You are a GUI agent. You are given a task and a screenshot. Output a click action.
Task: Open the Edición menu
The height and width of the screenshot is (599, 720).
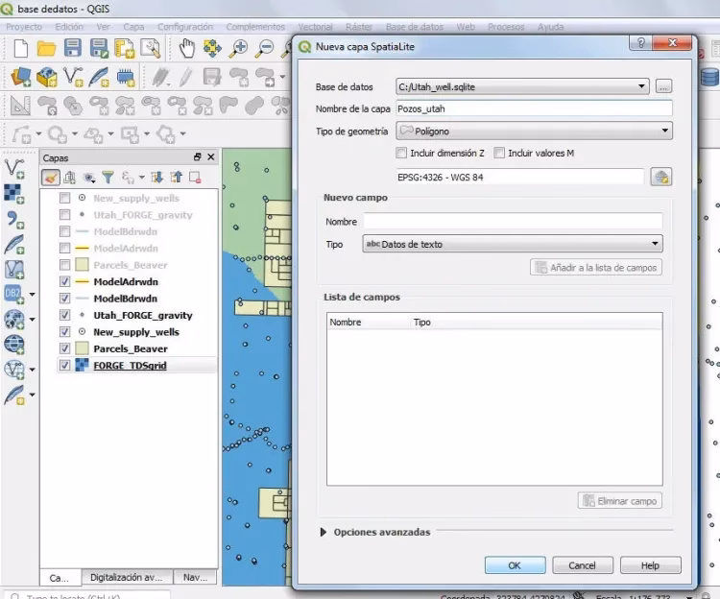point(69,27)
